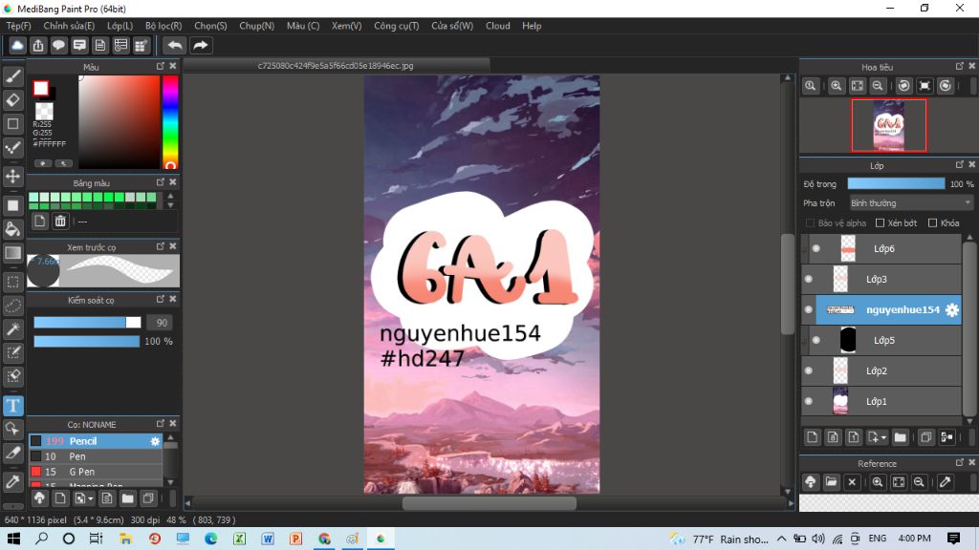Show hidden icons in system tray
The width and height of the screenshot is (979, 550).
(x=782, y=539)
